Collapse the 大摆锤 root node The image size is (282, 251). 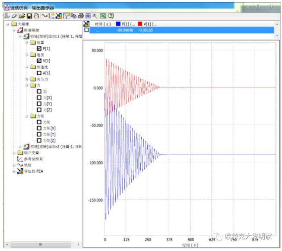pos(7,24)
